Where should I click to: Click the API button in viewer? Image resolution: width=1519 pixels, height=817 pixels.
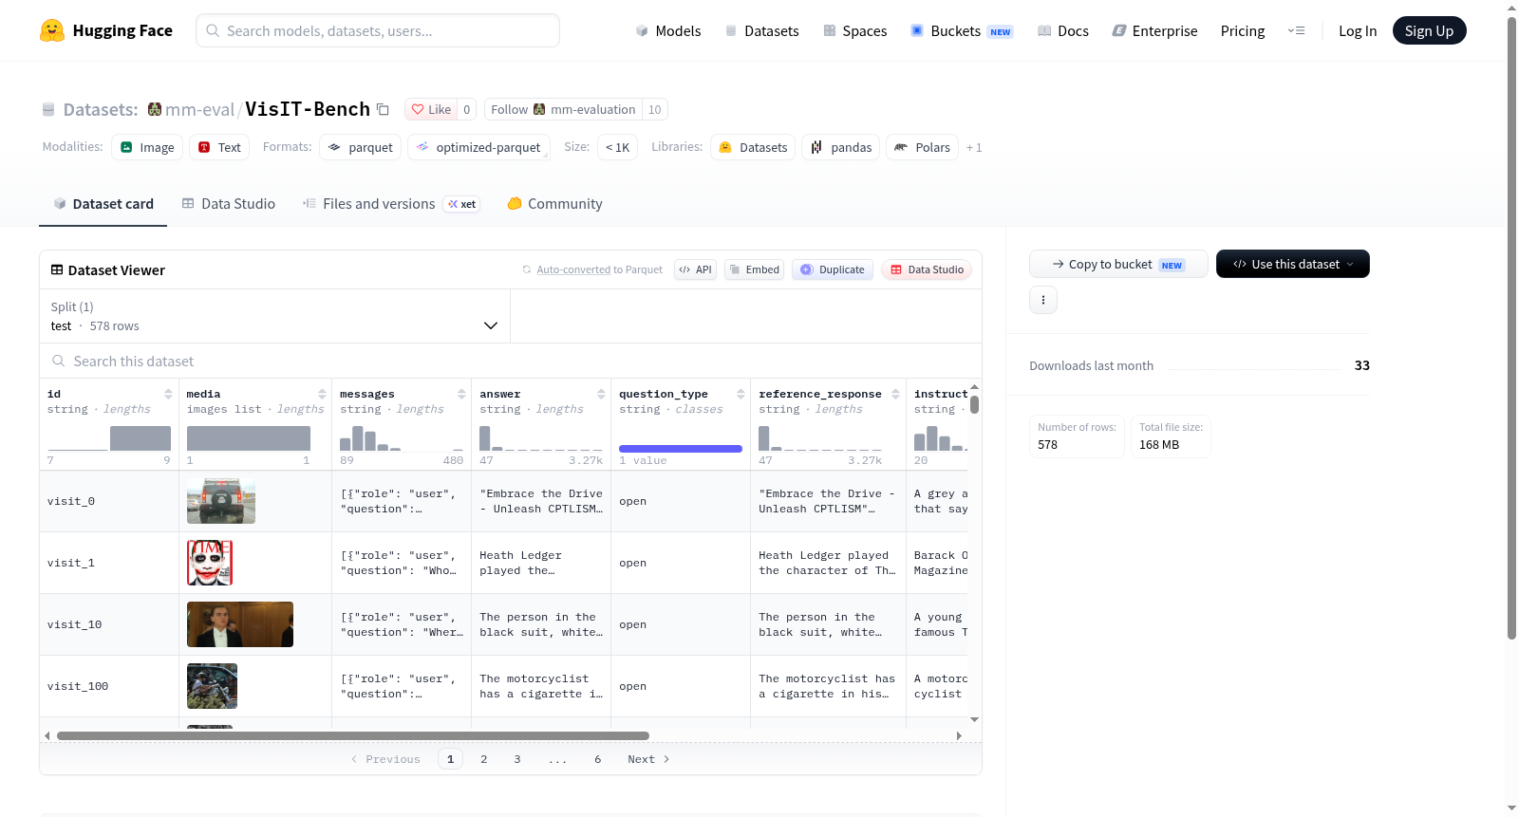point(695,269)
